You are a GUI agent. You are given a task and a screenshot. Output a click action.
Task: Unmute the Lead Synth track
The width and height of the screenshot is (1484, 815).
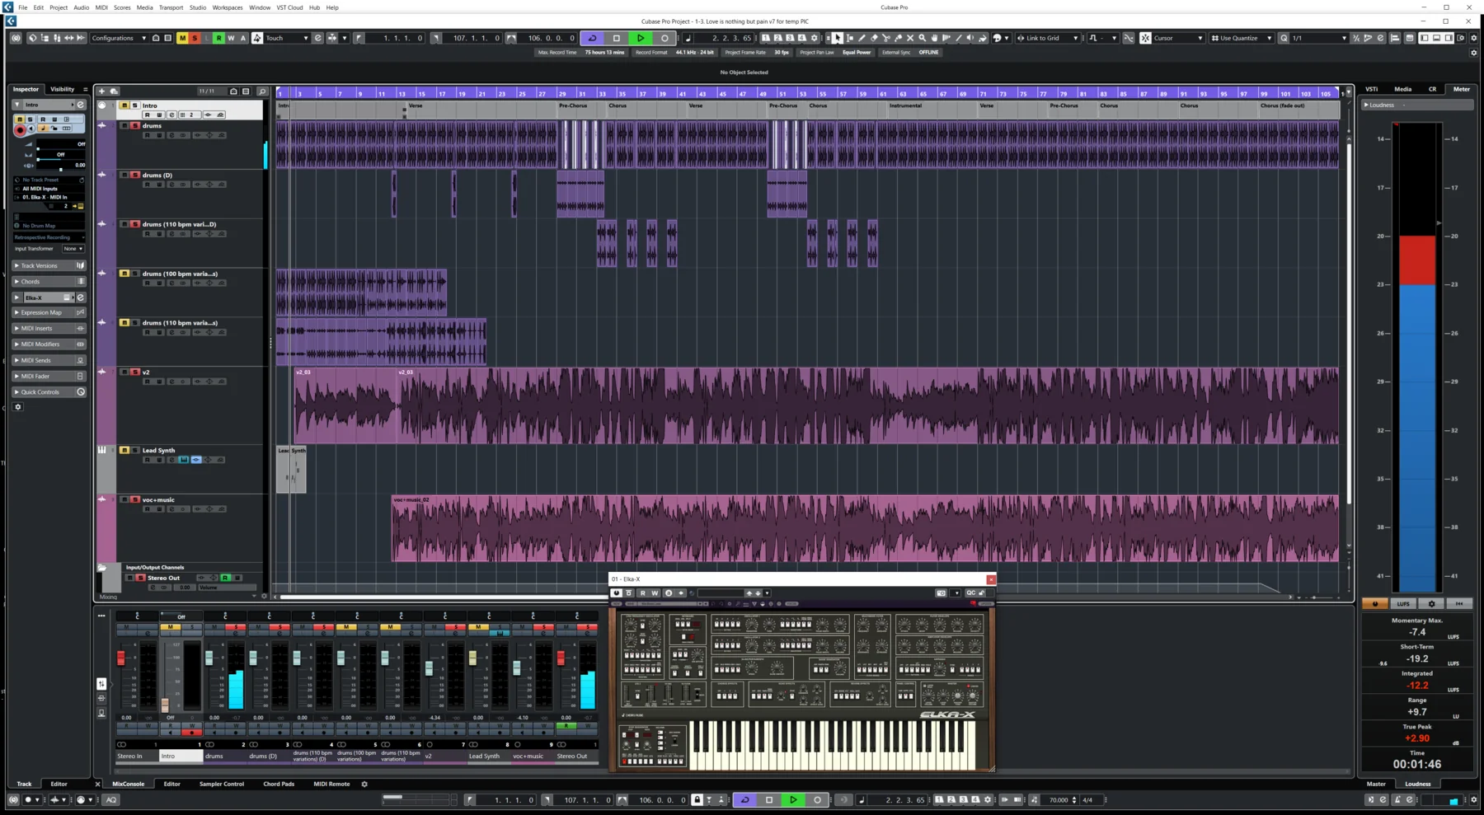124,450
